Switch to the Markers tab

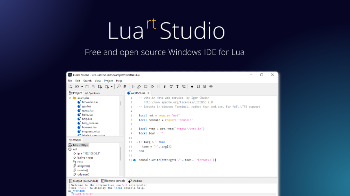pos(135,181)
